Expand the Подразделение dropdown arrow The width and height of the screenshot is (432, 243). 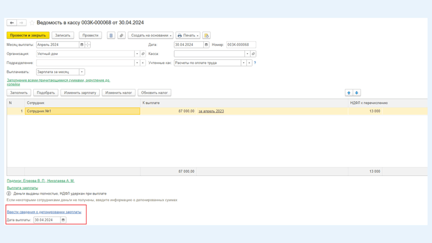[137, 63]
